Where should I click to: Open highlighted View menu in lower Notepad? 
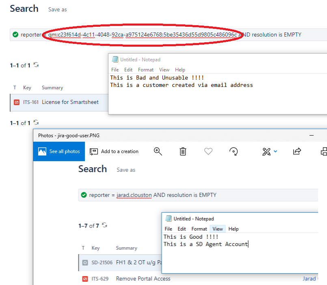218,229
